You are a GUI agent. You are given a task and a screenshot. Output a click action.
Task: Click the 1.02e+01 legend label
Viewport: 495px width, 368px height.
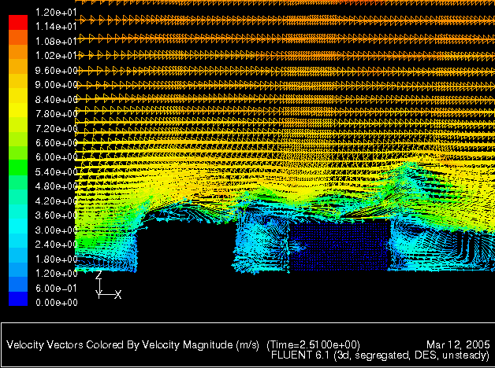(x=56, y=56)
